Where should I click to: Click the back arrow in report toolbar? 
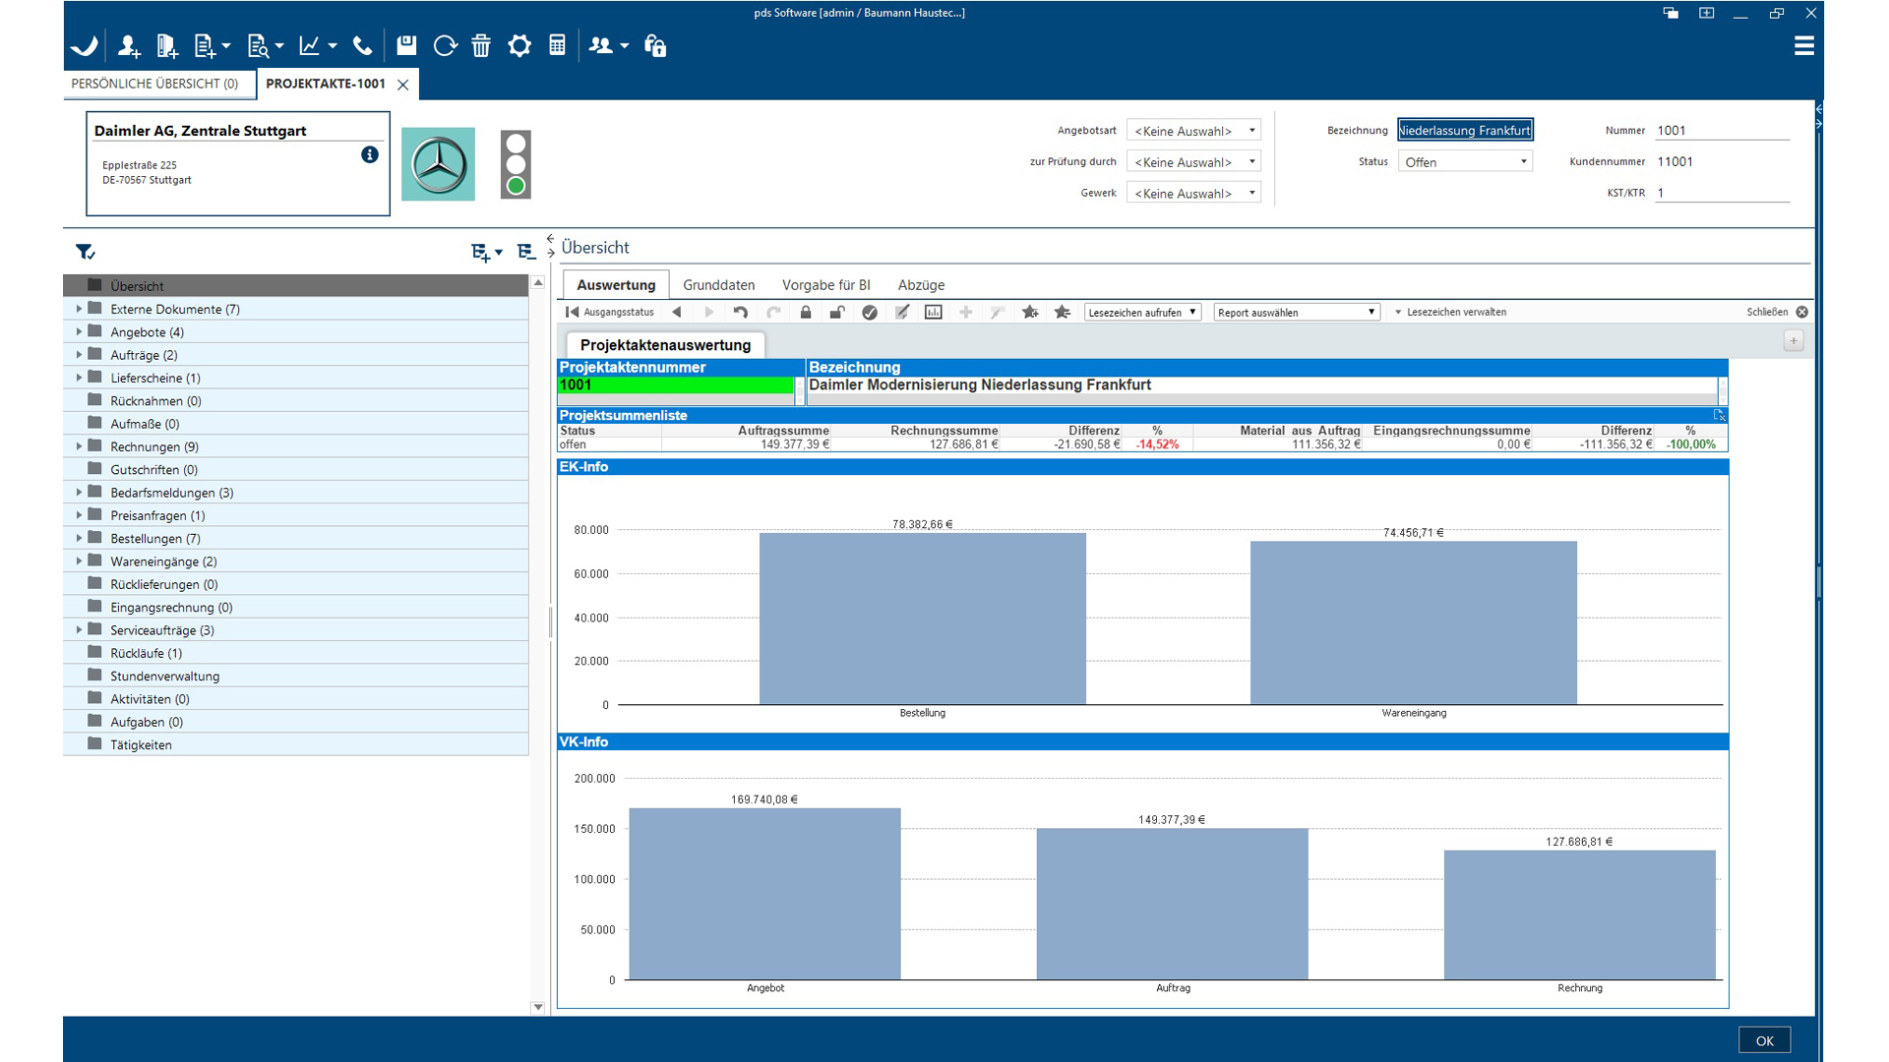(677, 312)
